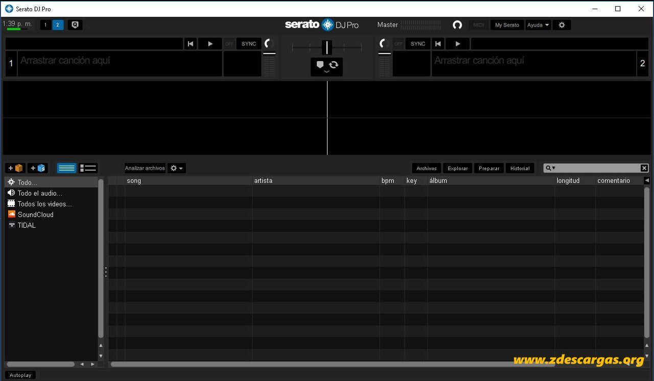
Task: Click the crate panel vertical scrollbar
Action: tap(101, 258)
